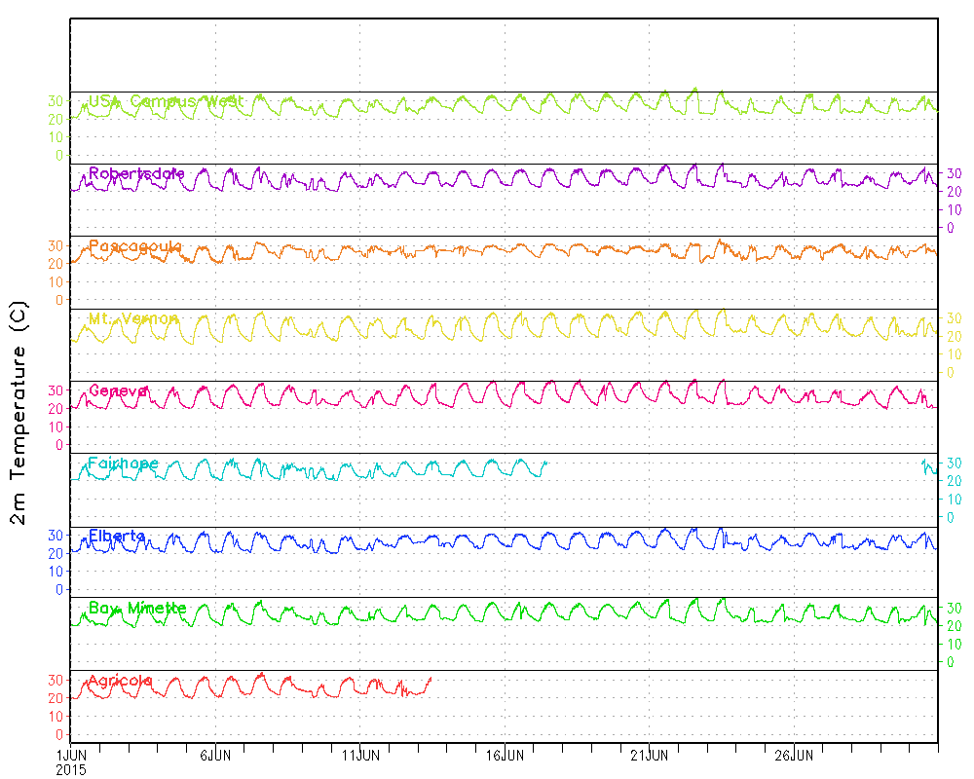Click the red Agricola station label
Image resolution: width=974 pixels, height=779 pixels.
click(120, 681)
